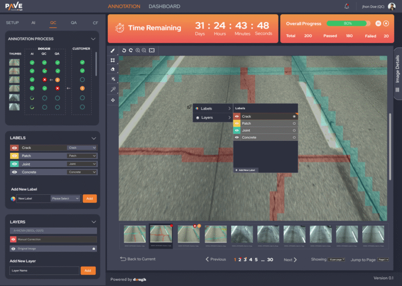The height and width of the screenshot is (286, 402).
Task: Select the Eraser tool
Action: click(113, 69)
